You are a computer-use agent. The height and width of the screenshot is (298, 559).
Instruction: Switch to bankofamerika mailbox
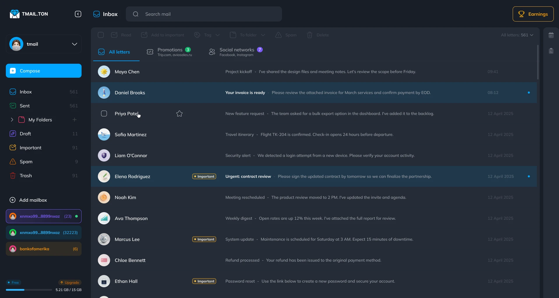coord(44,249)
